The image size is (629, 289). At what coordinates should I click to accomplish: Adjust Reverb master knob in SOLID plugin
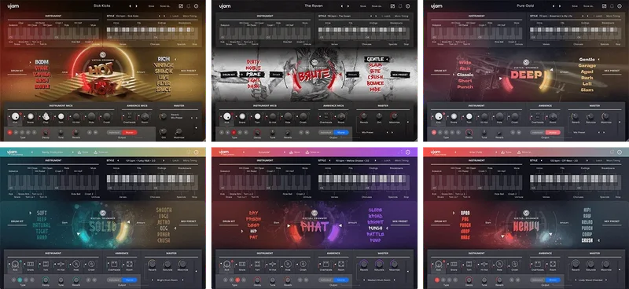[x=152, y=264]
